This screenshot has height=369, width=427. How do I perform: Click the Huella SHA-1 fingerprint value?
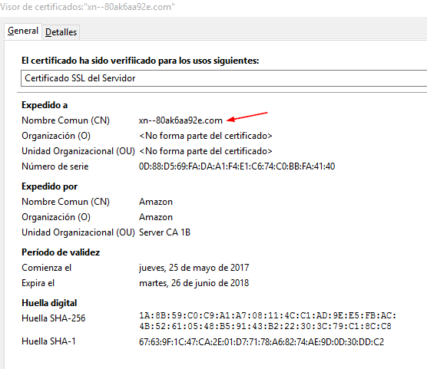pyautogui.click(x=261, y=342)
